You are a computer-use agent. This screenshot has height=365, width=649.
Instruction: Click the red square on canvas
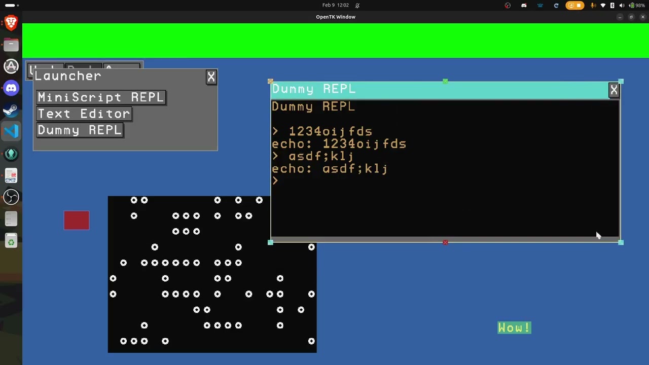point(77,221)
